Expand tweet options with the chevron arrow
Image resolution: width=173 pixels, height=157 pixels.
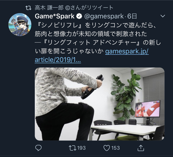pyautogui.click(x=163, y=16)
